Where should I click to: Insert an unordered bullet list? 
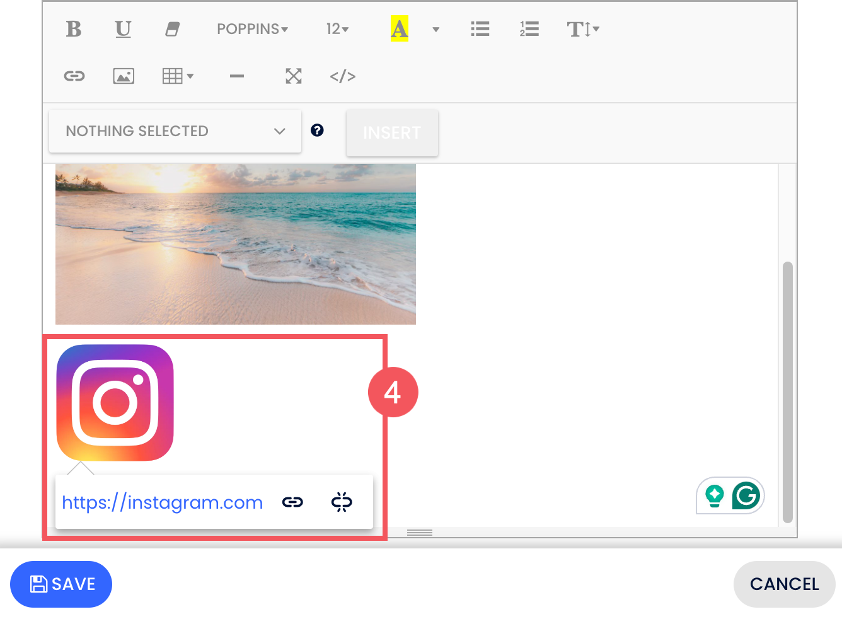pos(480,29)
